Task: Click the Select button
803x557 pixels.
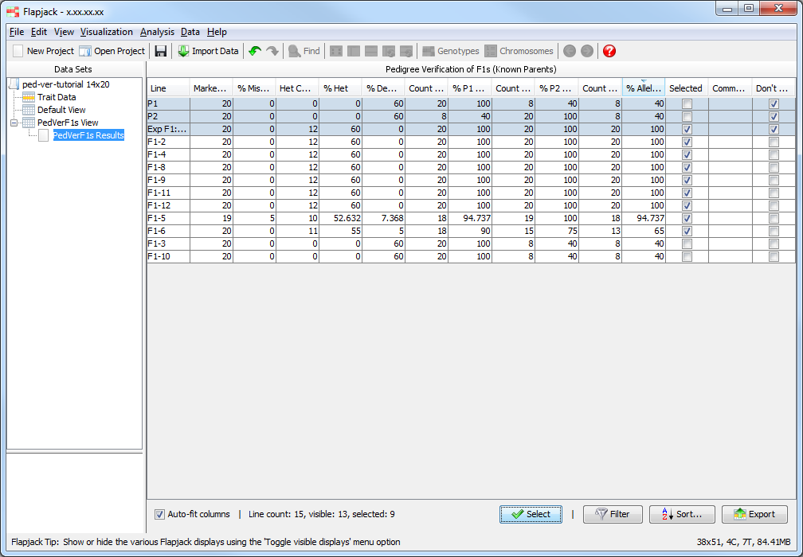Action: coord(531,515)
